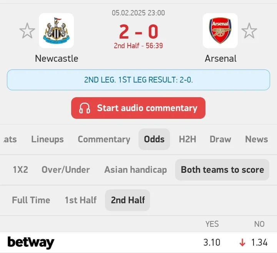Show Full Time odds
277x253 pixels.
coord(31,200)
